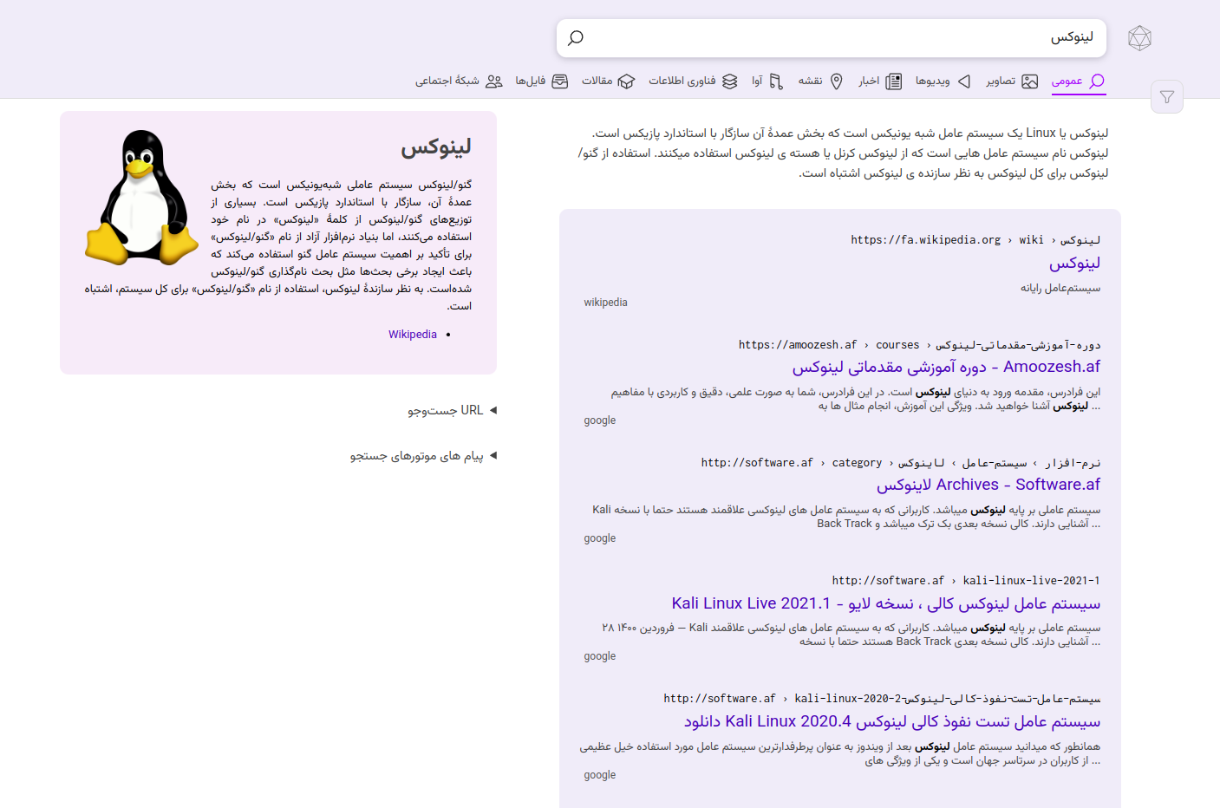Screen dimensions: 1220x808
Task: Open the Kali Linux 2020.4 دانلود result
Action: click(x=891, y=721)
